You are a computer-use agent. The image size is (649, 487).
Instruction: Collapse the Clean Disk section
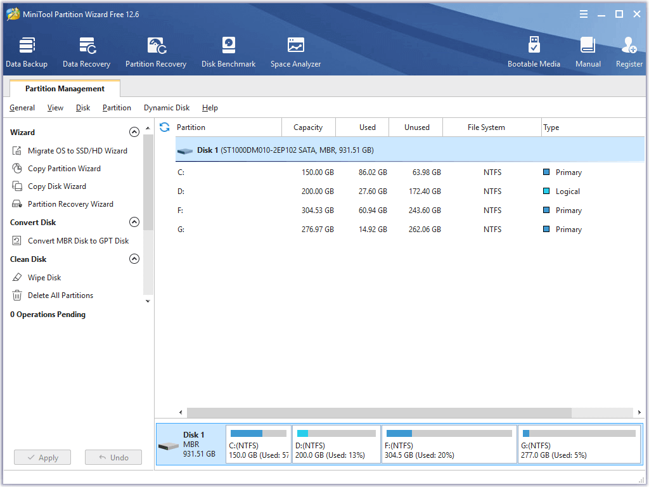pos(134,259)
